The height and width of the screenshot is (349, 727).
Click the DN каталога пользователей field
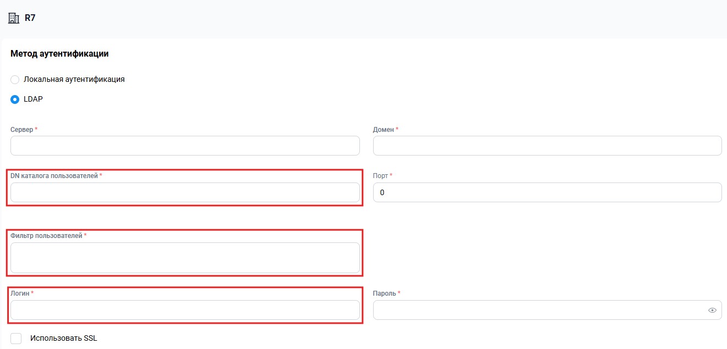pyautogui.click(x=185, y=192)
